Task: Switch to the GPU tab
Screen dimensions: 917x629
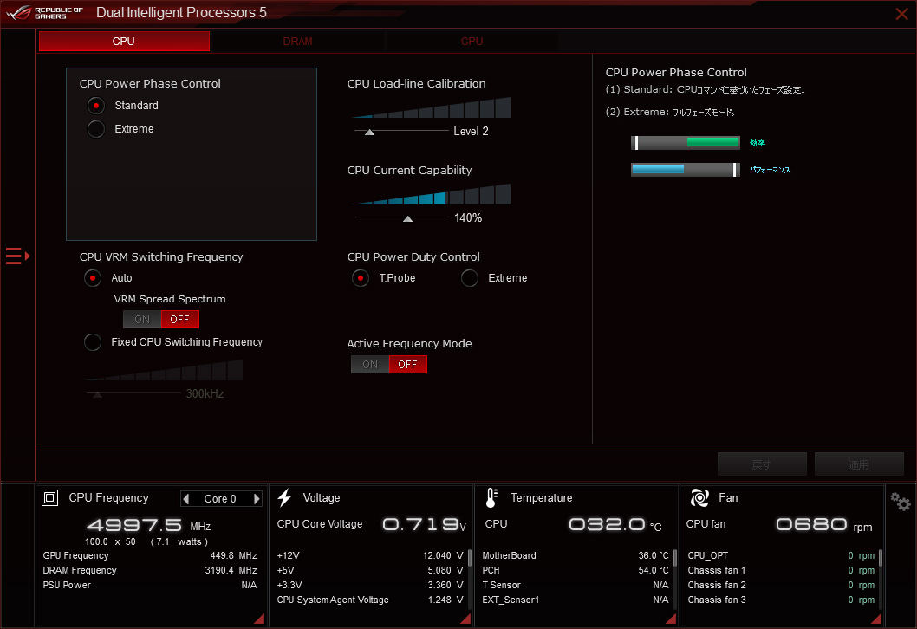Action: click(472, 41)
